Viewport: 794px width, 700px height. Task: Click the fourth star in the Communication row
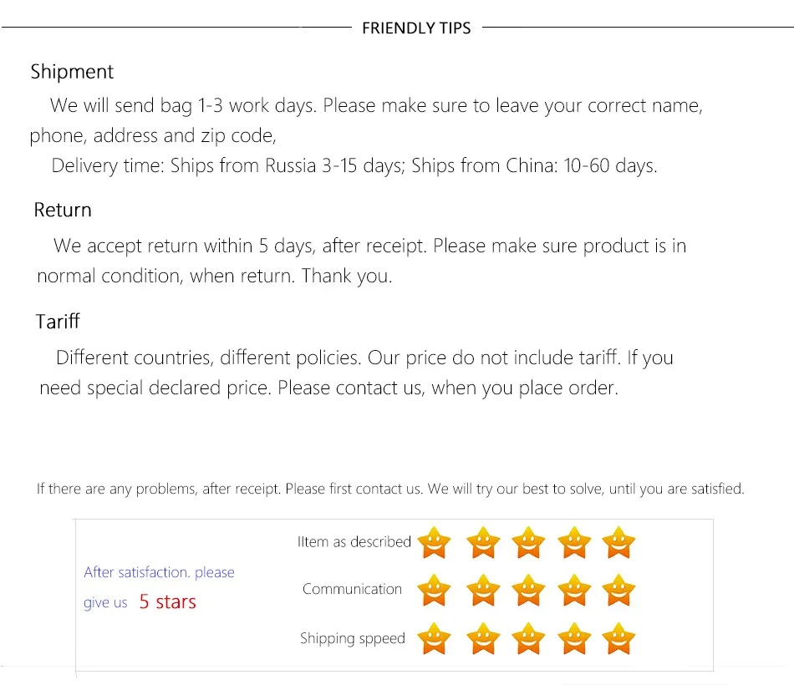click(x=573, y=591)
